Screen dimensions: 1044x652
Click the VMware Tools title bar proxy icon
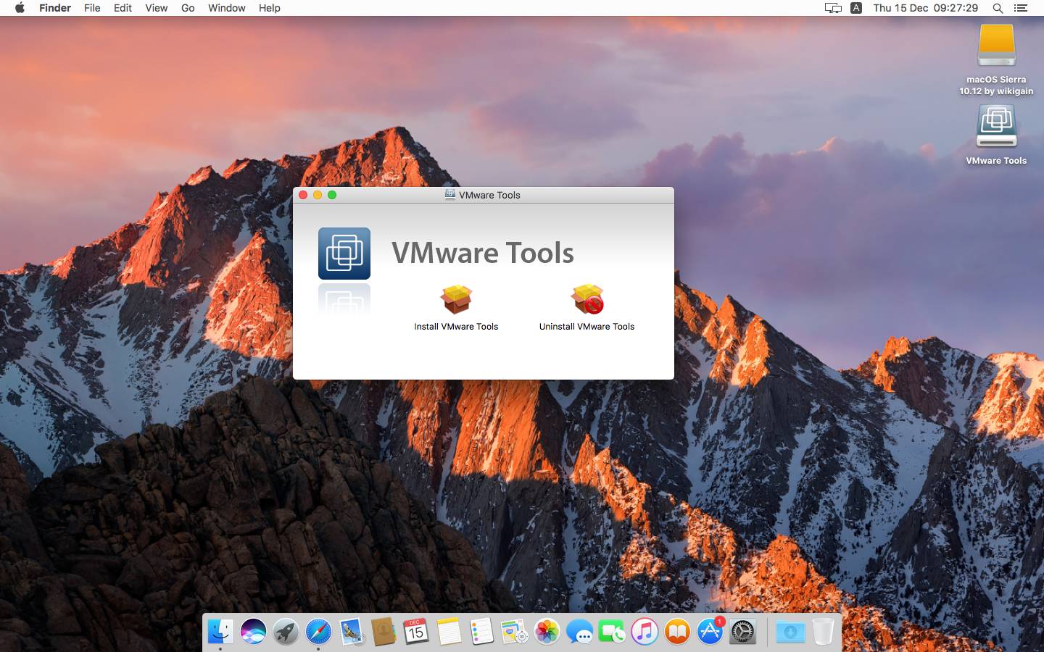[450, 195]
